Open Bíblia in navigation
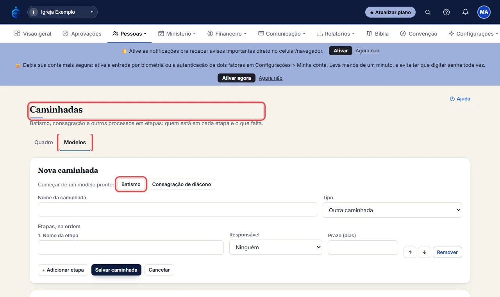Viewport: 500px width, 297px height. pyautogui.click(x=378, y=34)
